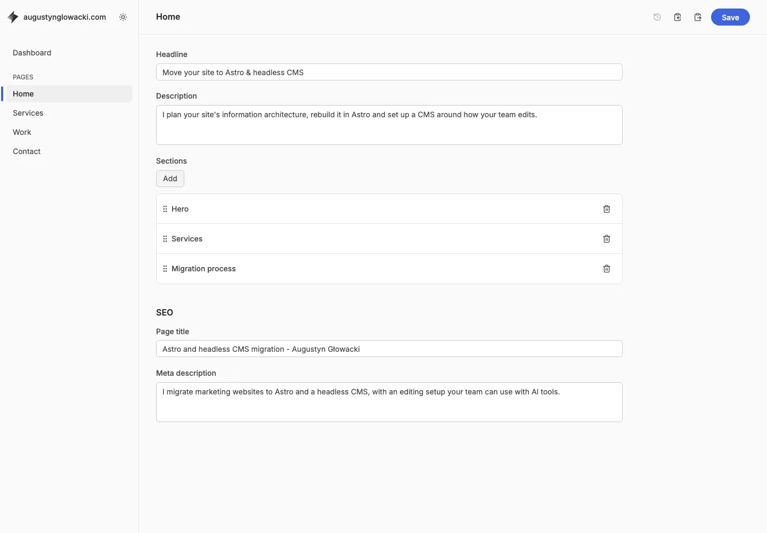
Task: Delete the Services section
Action: [607, 239]
